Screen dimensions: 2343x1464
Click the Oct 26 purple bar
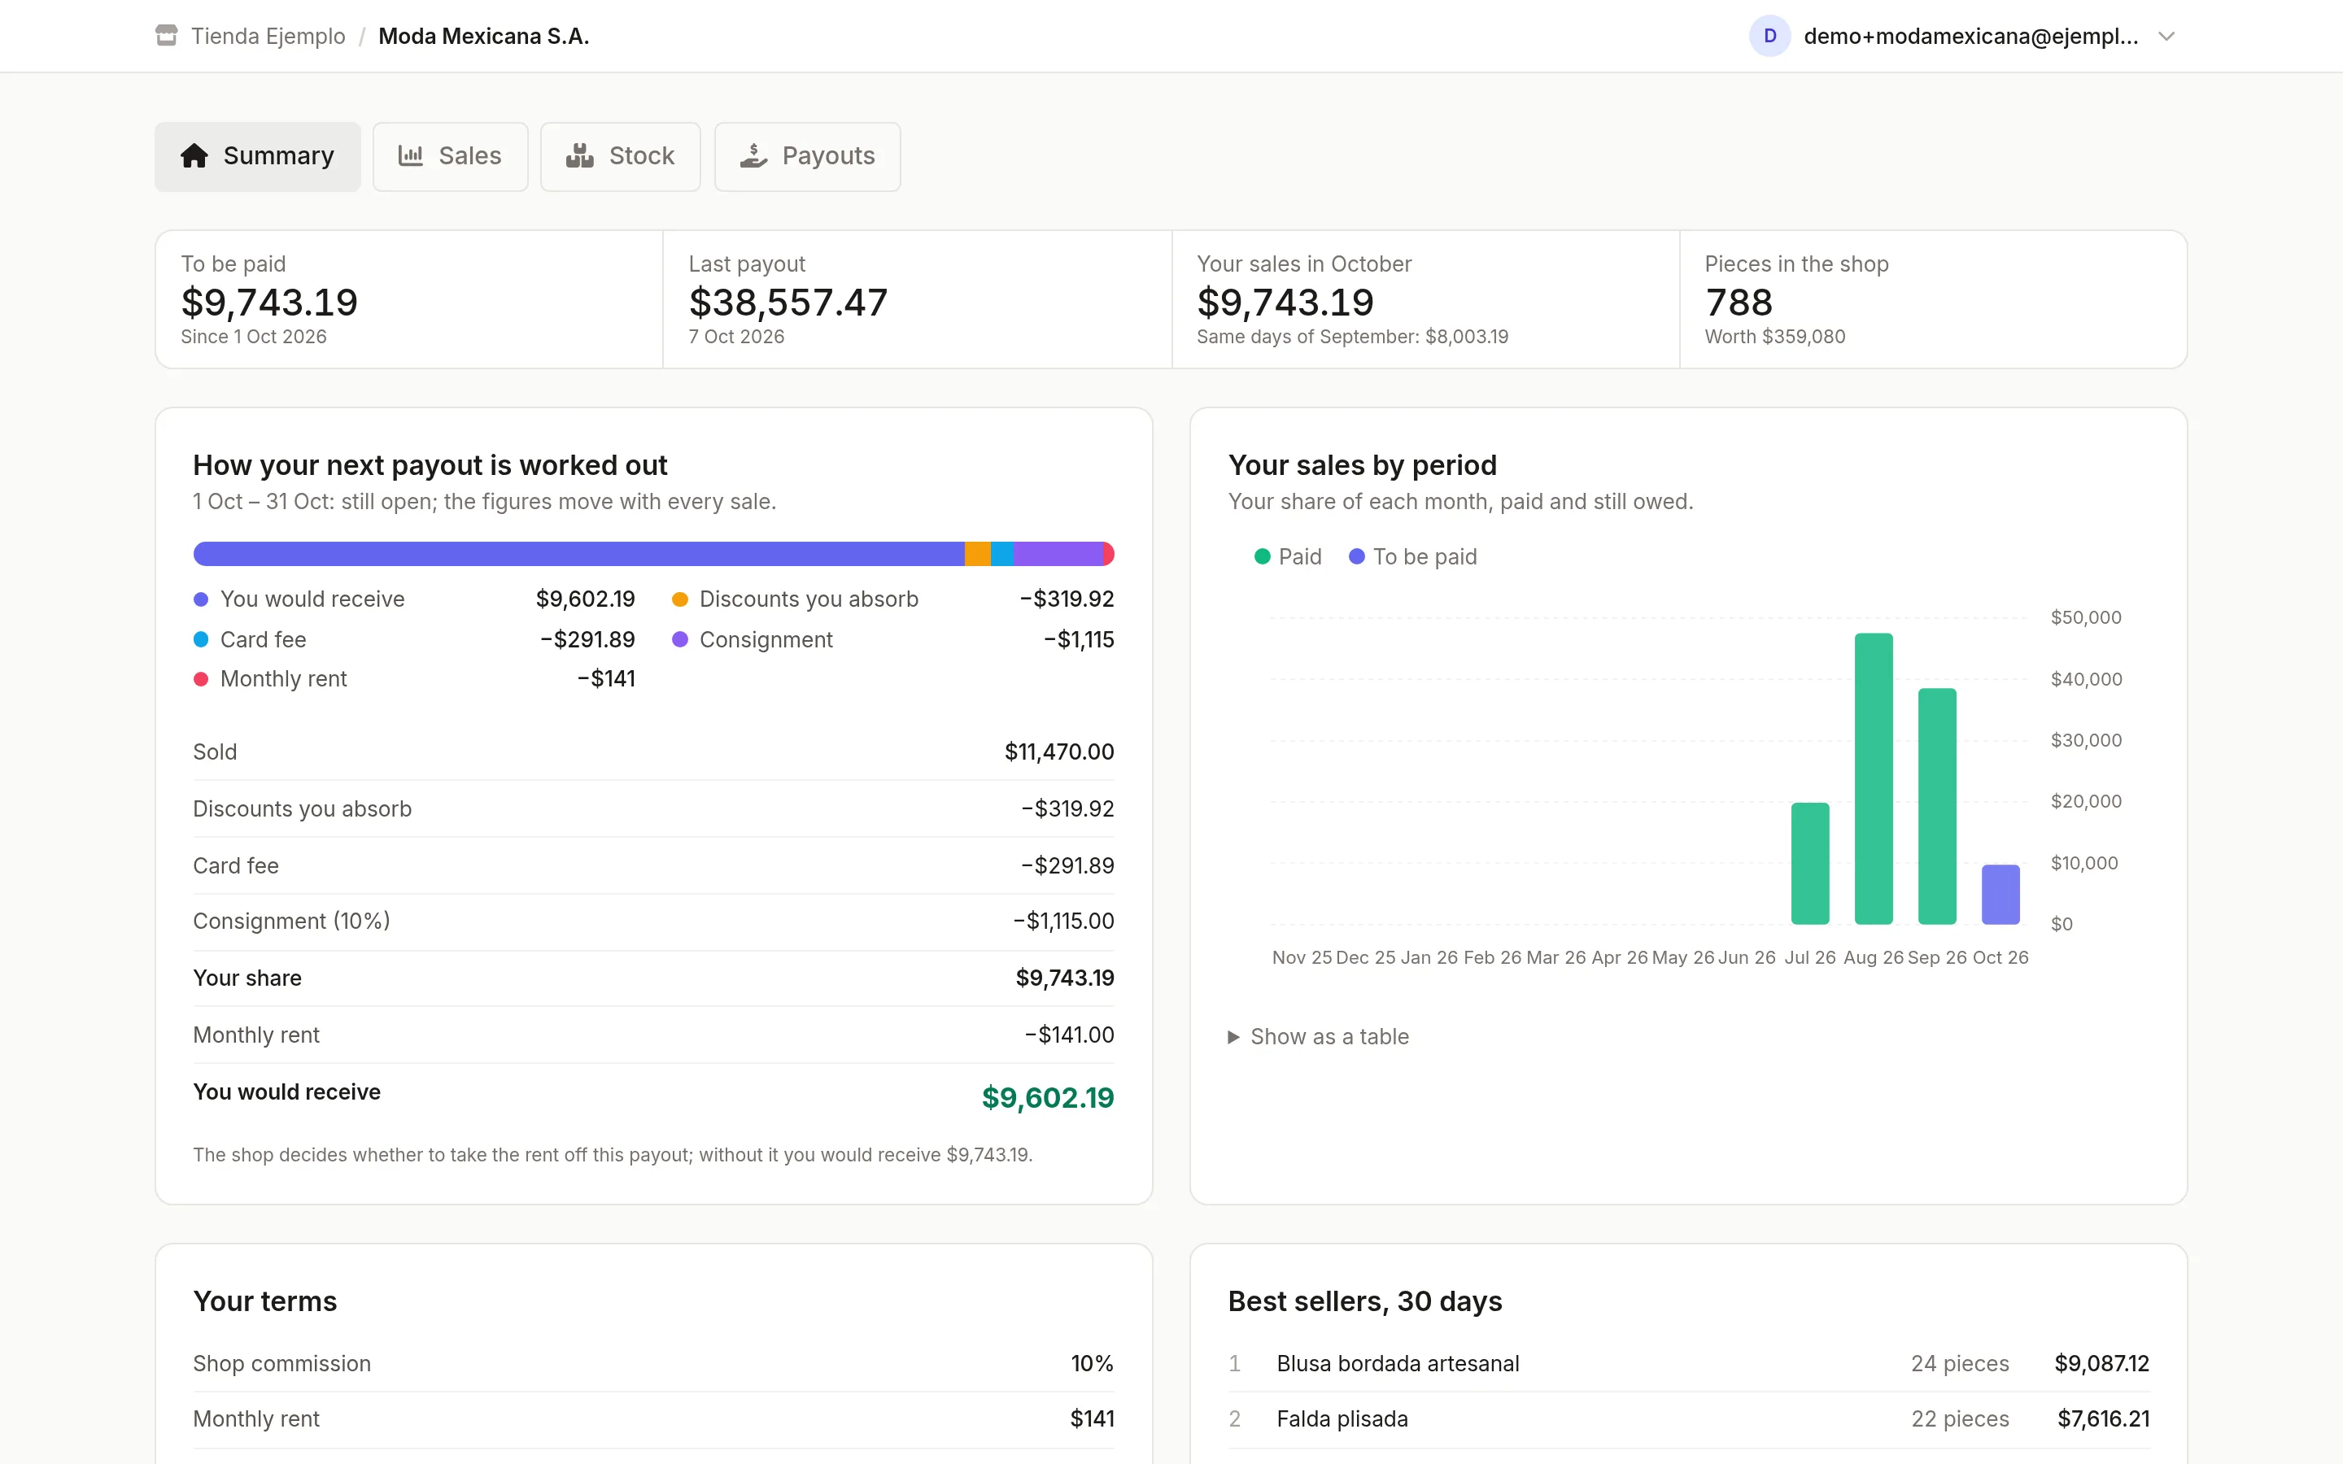coord(2000,895)
